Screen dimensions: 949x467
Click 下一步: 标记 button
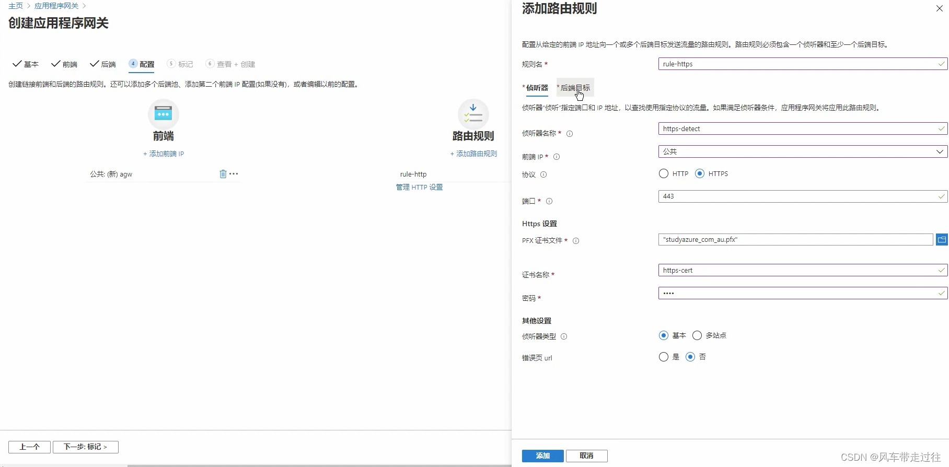coord(85,447)
